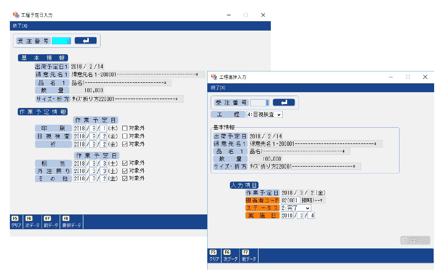
Task: Click F6 次データ in 工程進捗入力 window
Action: pos(230,255)
